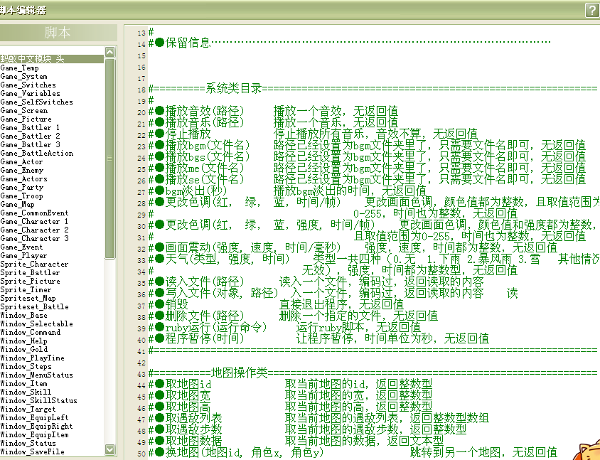The height and width of the screenshot is (460, 600).
Task: Open Game_CommonEvent script
Action: point(34,213)
